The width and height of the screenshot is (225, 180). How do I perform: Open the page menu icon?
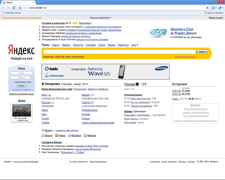coord(214,8)
